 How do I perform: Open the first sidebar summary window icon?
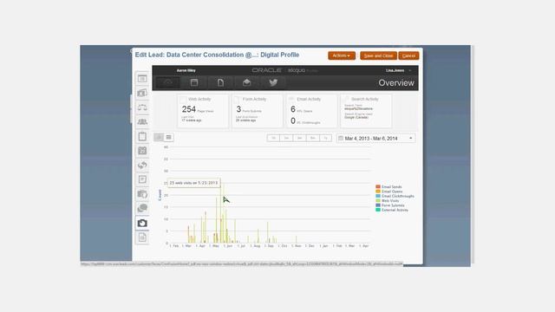coord(142,78)
